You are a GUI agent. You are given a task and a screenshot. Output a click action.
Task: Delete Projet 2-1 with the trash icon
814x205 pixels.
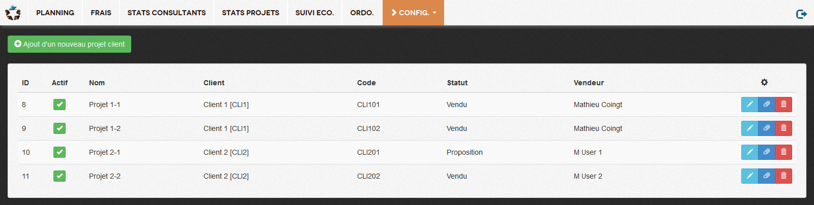click(x=783, y=152)
